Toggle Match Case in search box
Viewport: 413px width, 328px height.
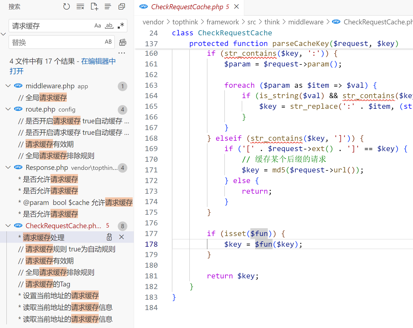(x=98, y=26)
